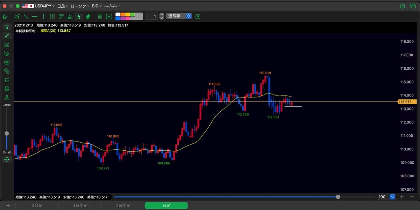Viewport: 420px width, 210px height.
Task: Switch to the 5分足 tab
Action: tap(37, 205)
